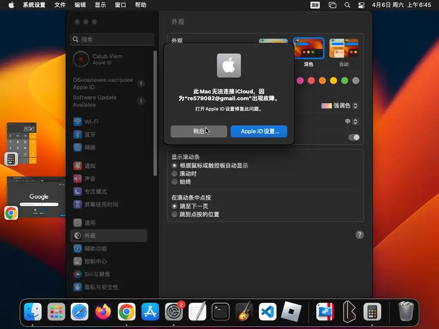Open the 窗口 menu
439x329 pixels.
pos(120,5)
